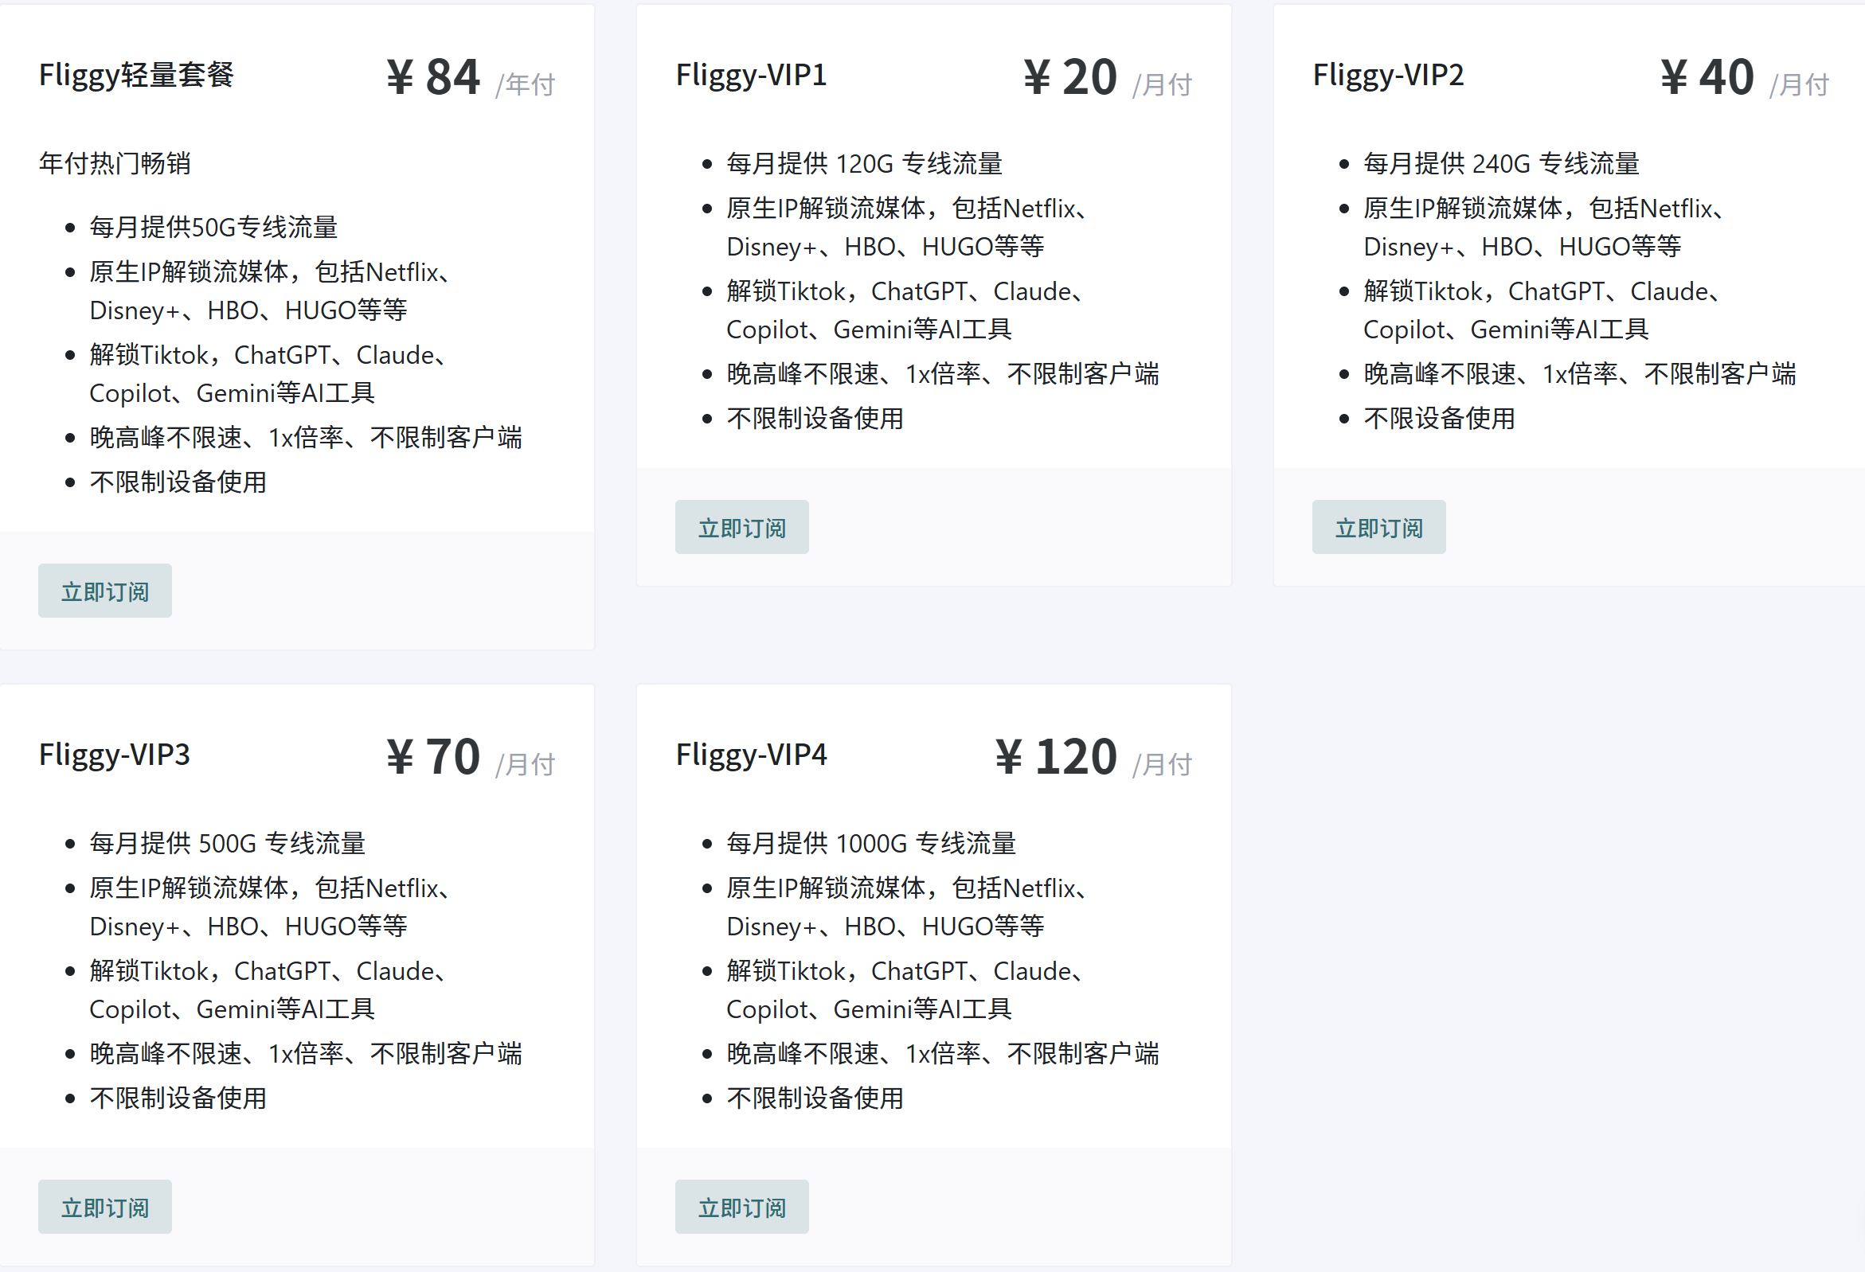The image size is (1865, 1272).
Task: Click the ¥ 70 monthly price
Action: [x=433, y=756]
